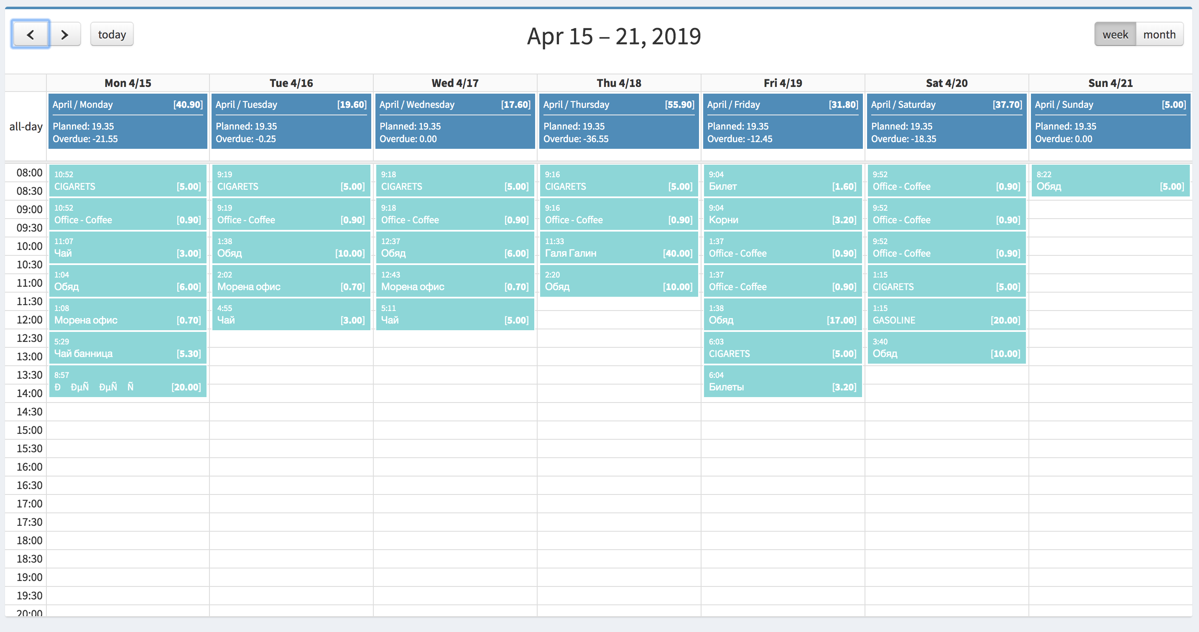
Task: Open Friday Корни 3.20 event
Action: click(783, 214)
